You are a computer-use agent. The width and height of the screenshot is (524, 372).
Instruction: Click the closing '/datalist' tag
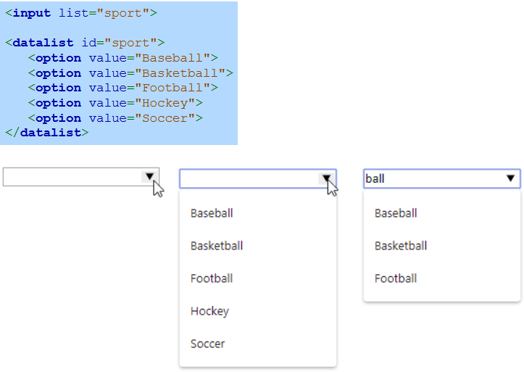[47, 133]
